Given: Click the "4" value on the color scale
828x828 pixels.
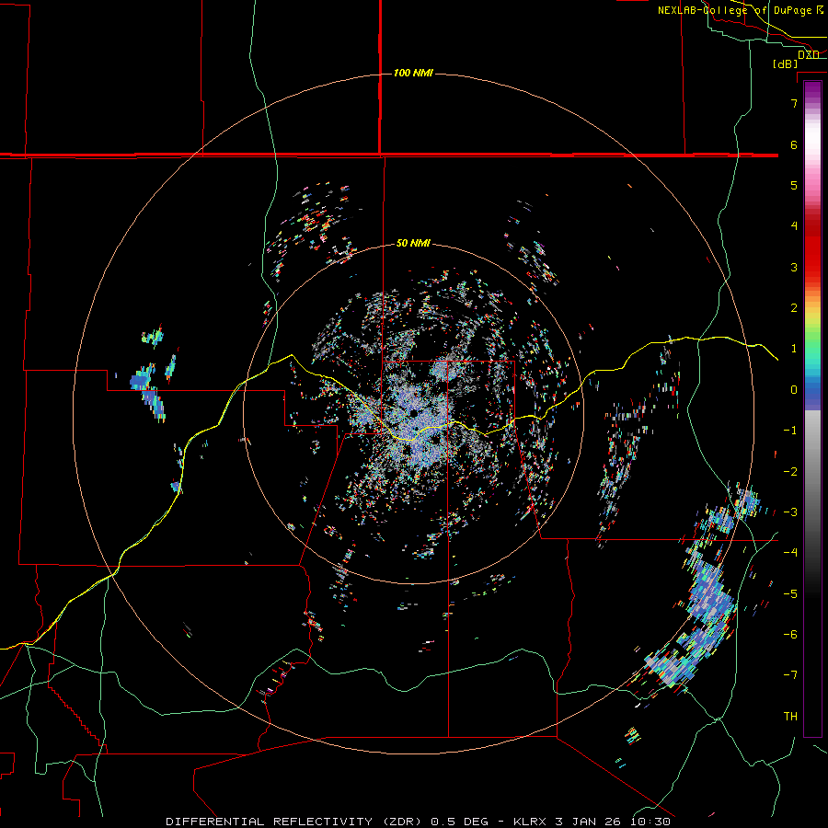Looking at the screenshot, I should (794, 226).
